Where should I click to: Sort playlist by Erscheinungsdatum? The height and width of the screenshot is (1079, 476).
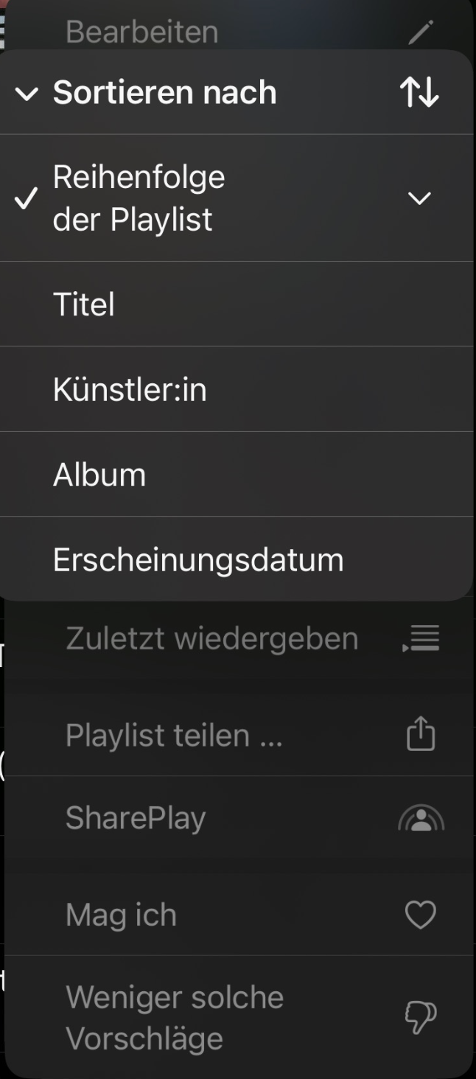pos(198,559)
